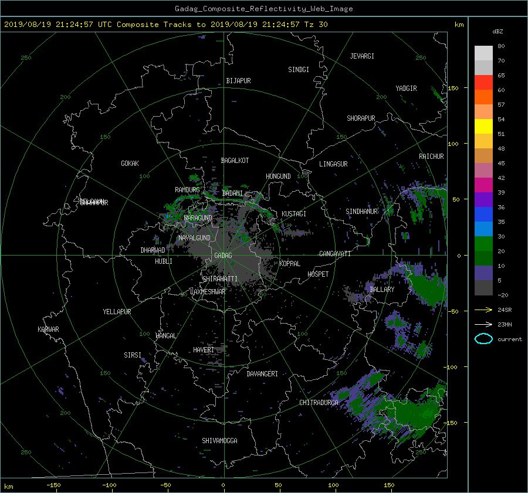The height and width of the screenshot is (493, 528).
Task: Pick the blue 36 dBZ color swatch
Action: point(483,215)
